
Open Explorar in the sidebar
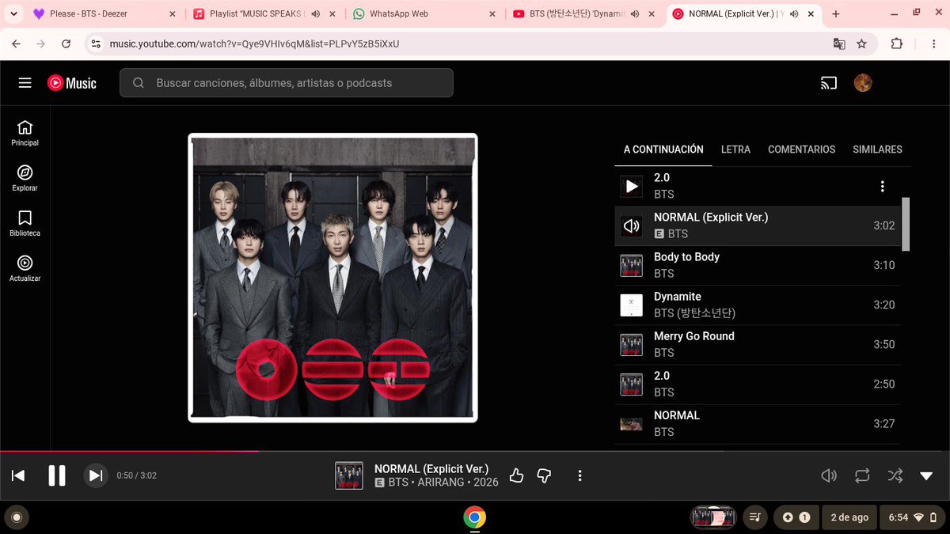click(x=25, y=178)
